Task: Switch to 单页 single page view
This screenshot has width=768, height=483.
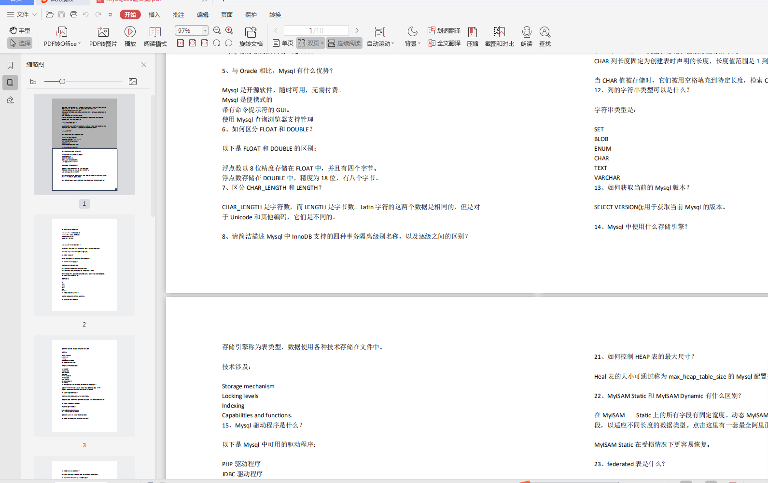Action: click(x=283, y=43)
